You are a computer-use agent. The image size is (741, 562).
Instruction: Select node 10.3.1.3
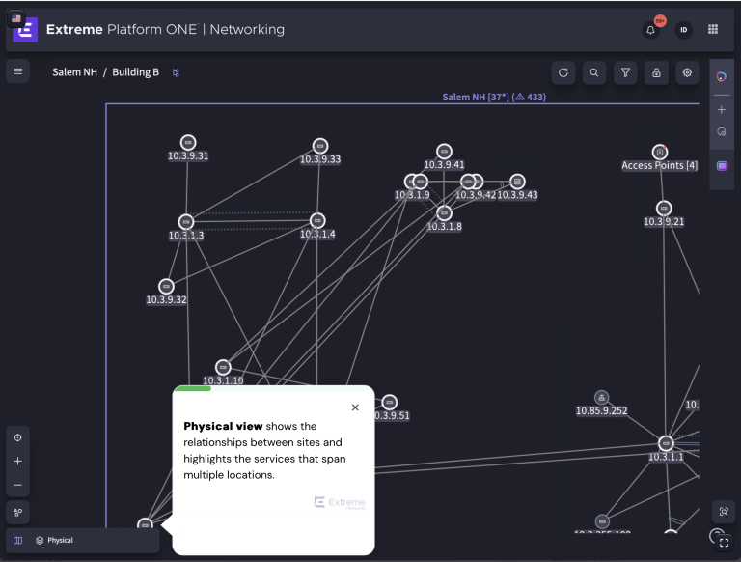pyautogui.click(x=186, y=222)
